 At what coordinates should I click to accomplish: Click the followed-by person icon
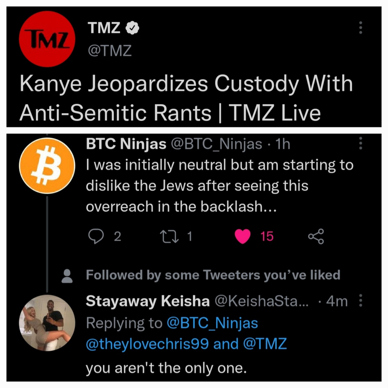67,276
